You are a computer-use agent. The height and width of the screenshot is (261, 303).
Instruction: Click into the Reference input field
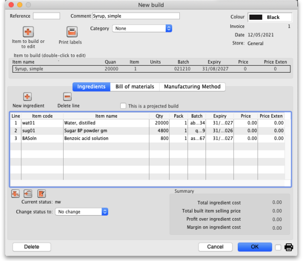click(x=46, y=16)
